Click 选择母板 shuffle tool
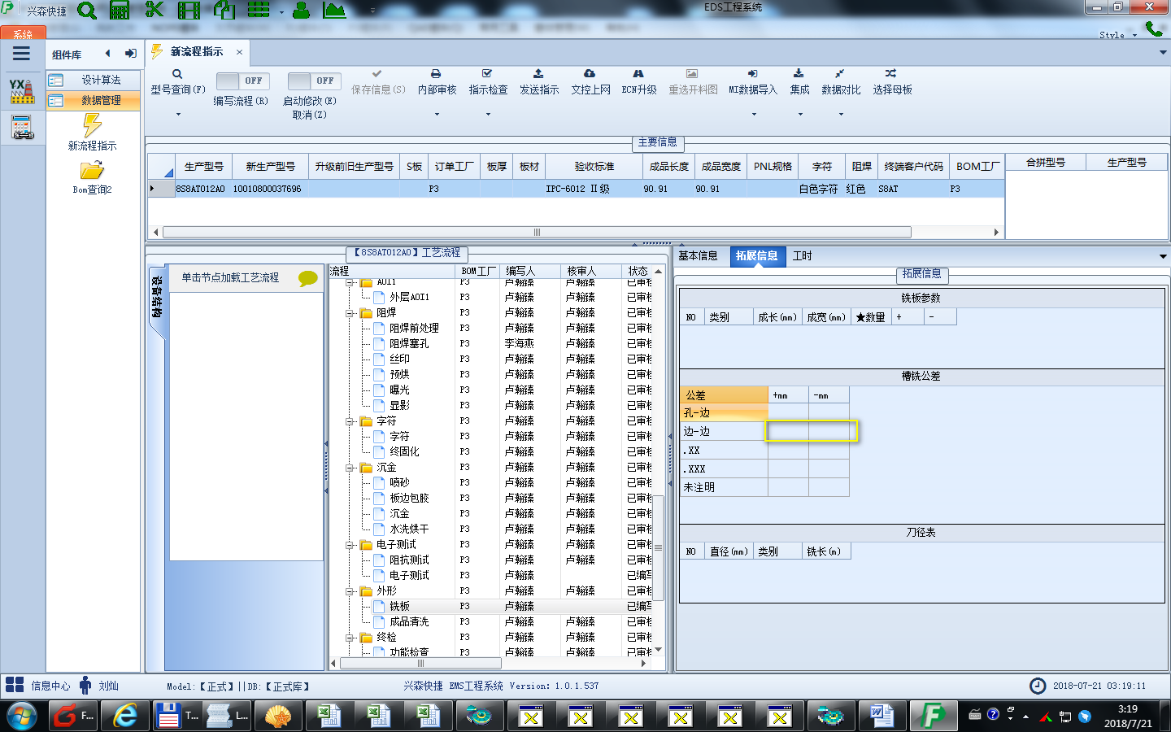The image size is (1171, 732). click(892, 82)
